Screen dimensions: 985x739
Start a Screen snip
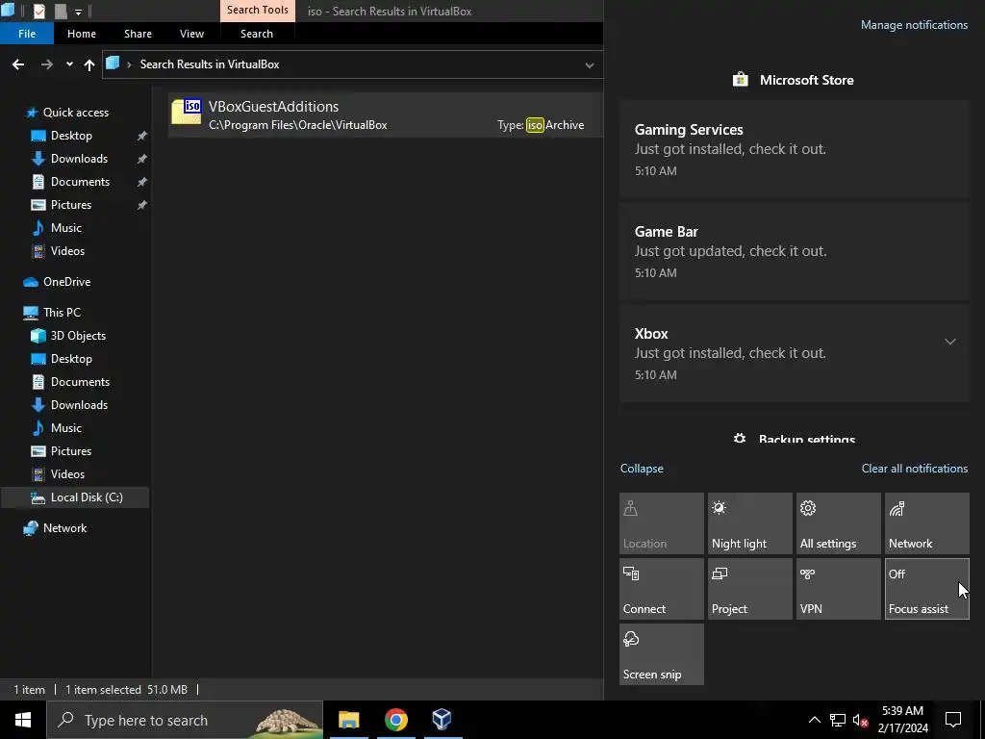[662, 654]
